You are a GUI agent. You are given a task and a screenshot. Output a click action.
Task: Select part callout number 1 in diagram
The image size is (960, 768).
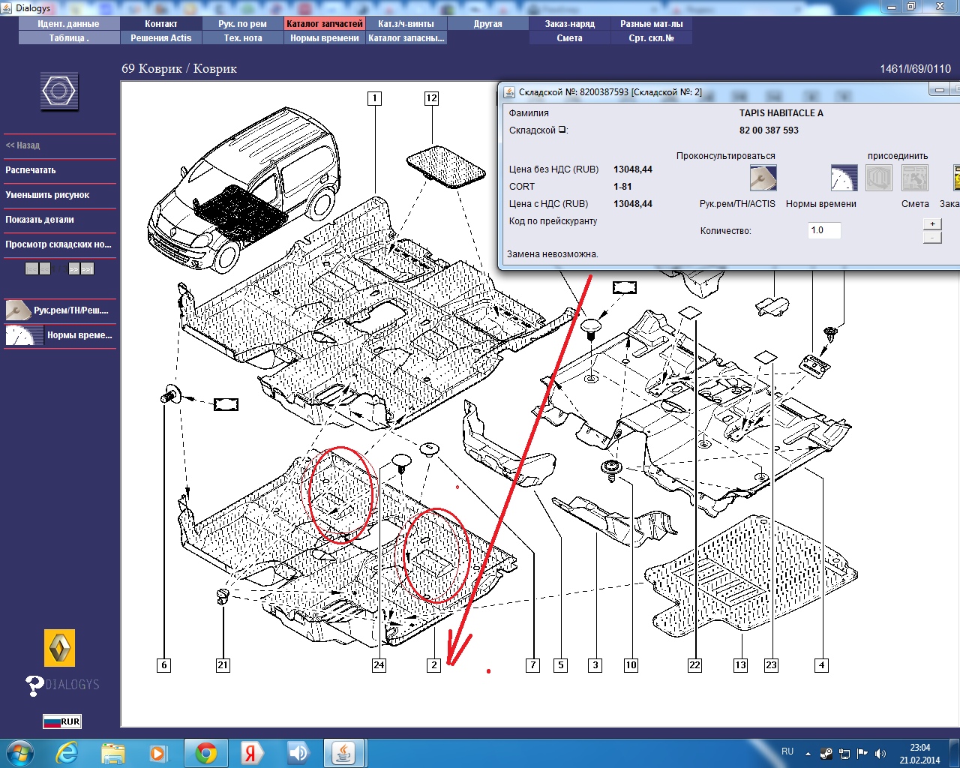374,98
